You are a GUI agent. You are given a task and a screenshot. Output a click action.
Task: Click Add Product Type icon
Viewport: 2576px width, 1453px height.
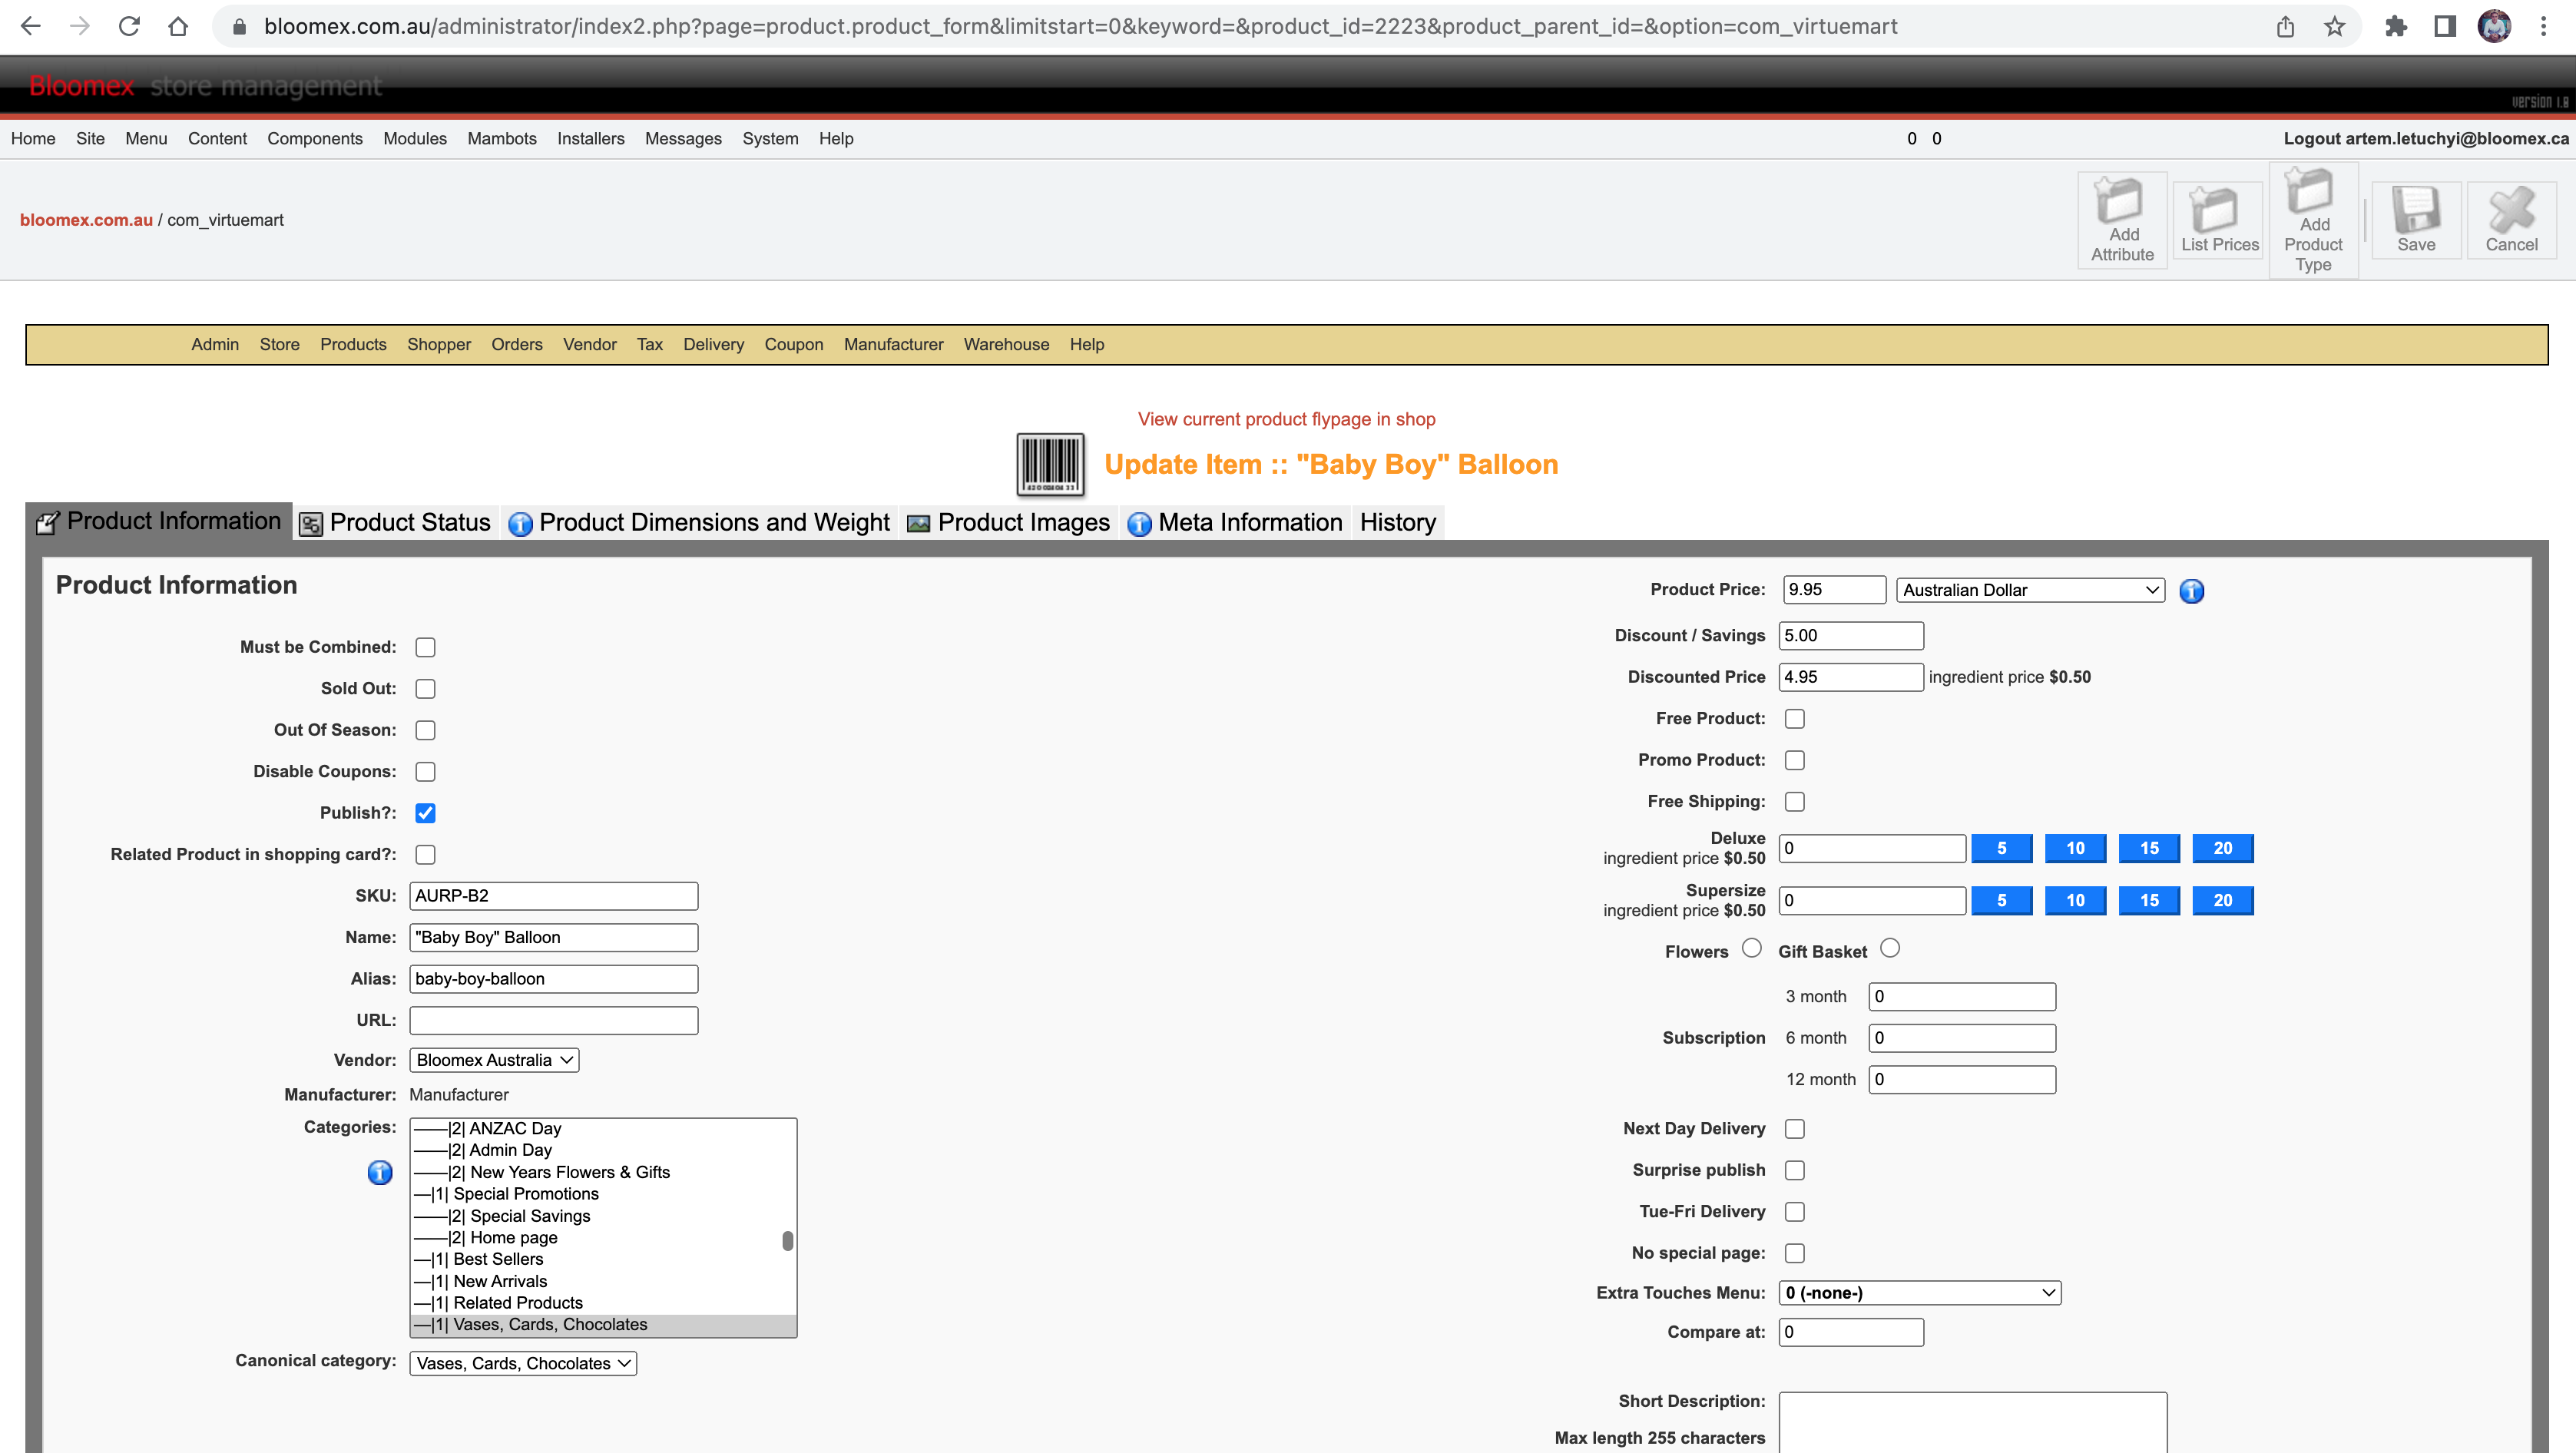2313,220
